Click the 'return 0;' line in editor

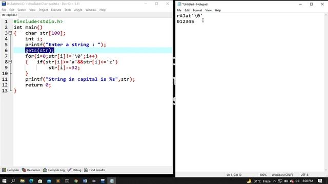[x=38, y=85]
